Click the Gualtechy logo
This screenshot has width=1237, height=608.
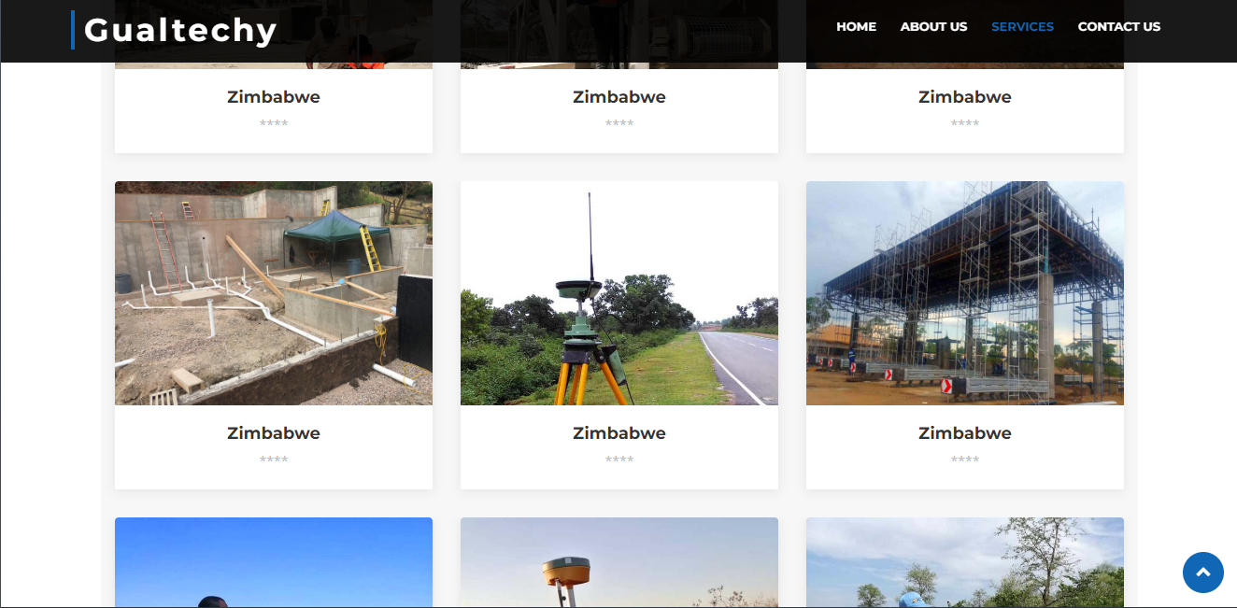tap(178, 29)
